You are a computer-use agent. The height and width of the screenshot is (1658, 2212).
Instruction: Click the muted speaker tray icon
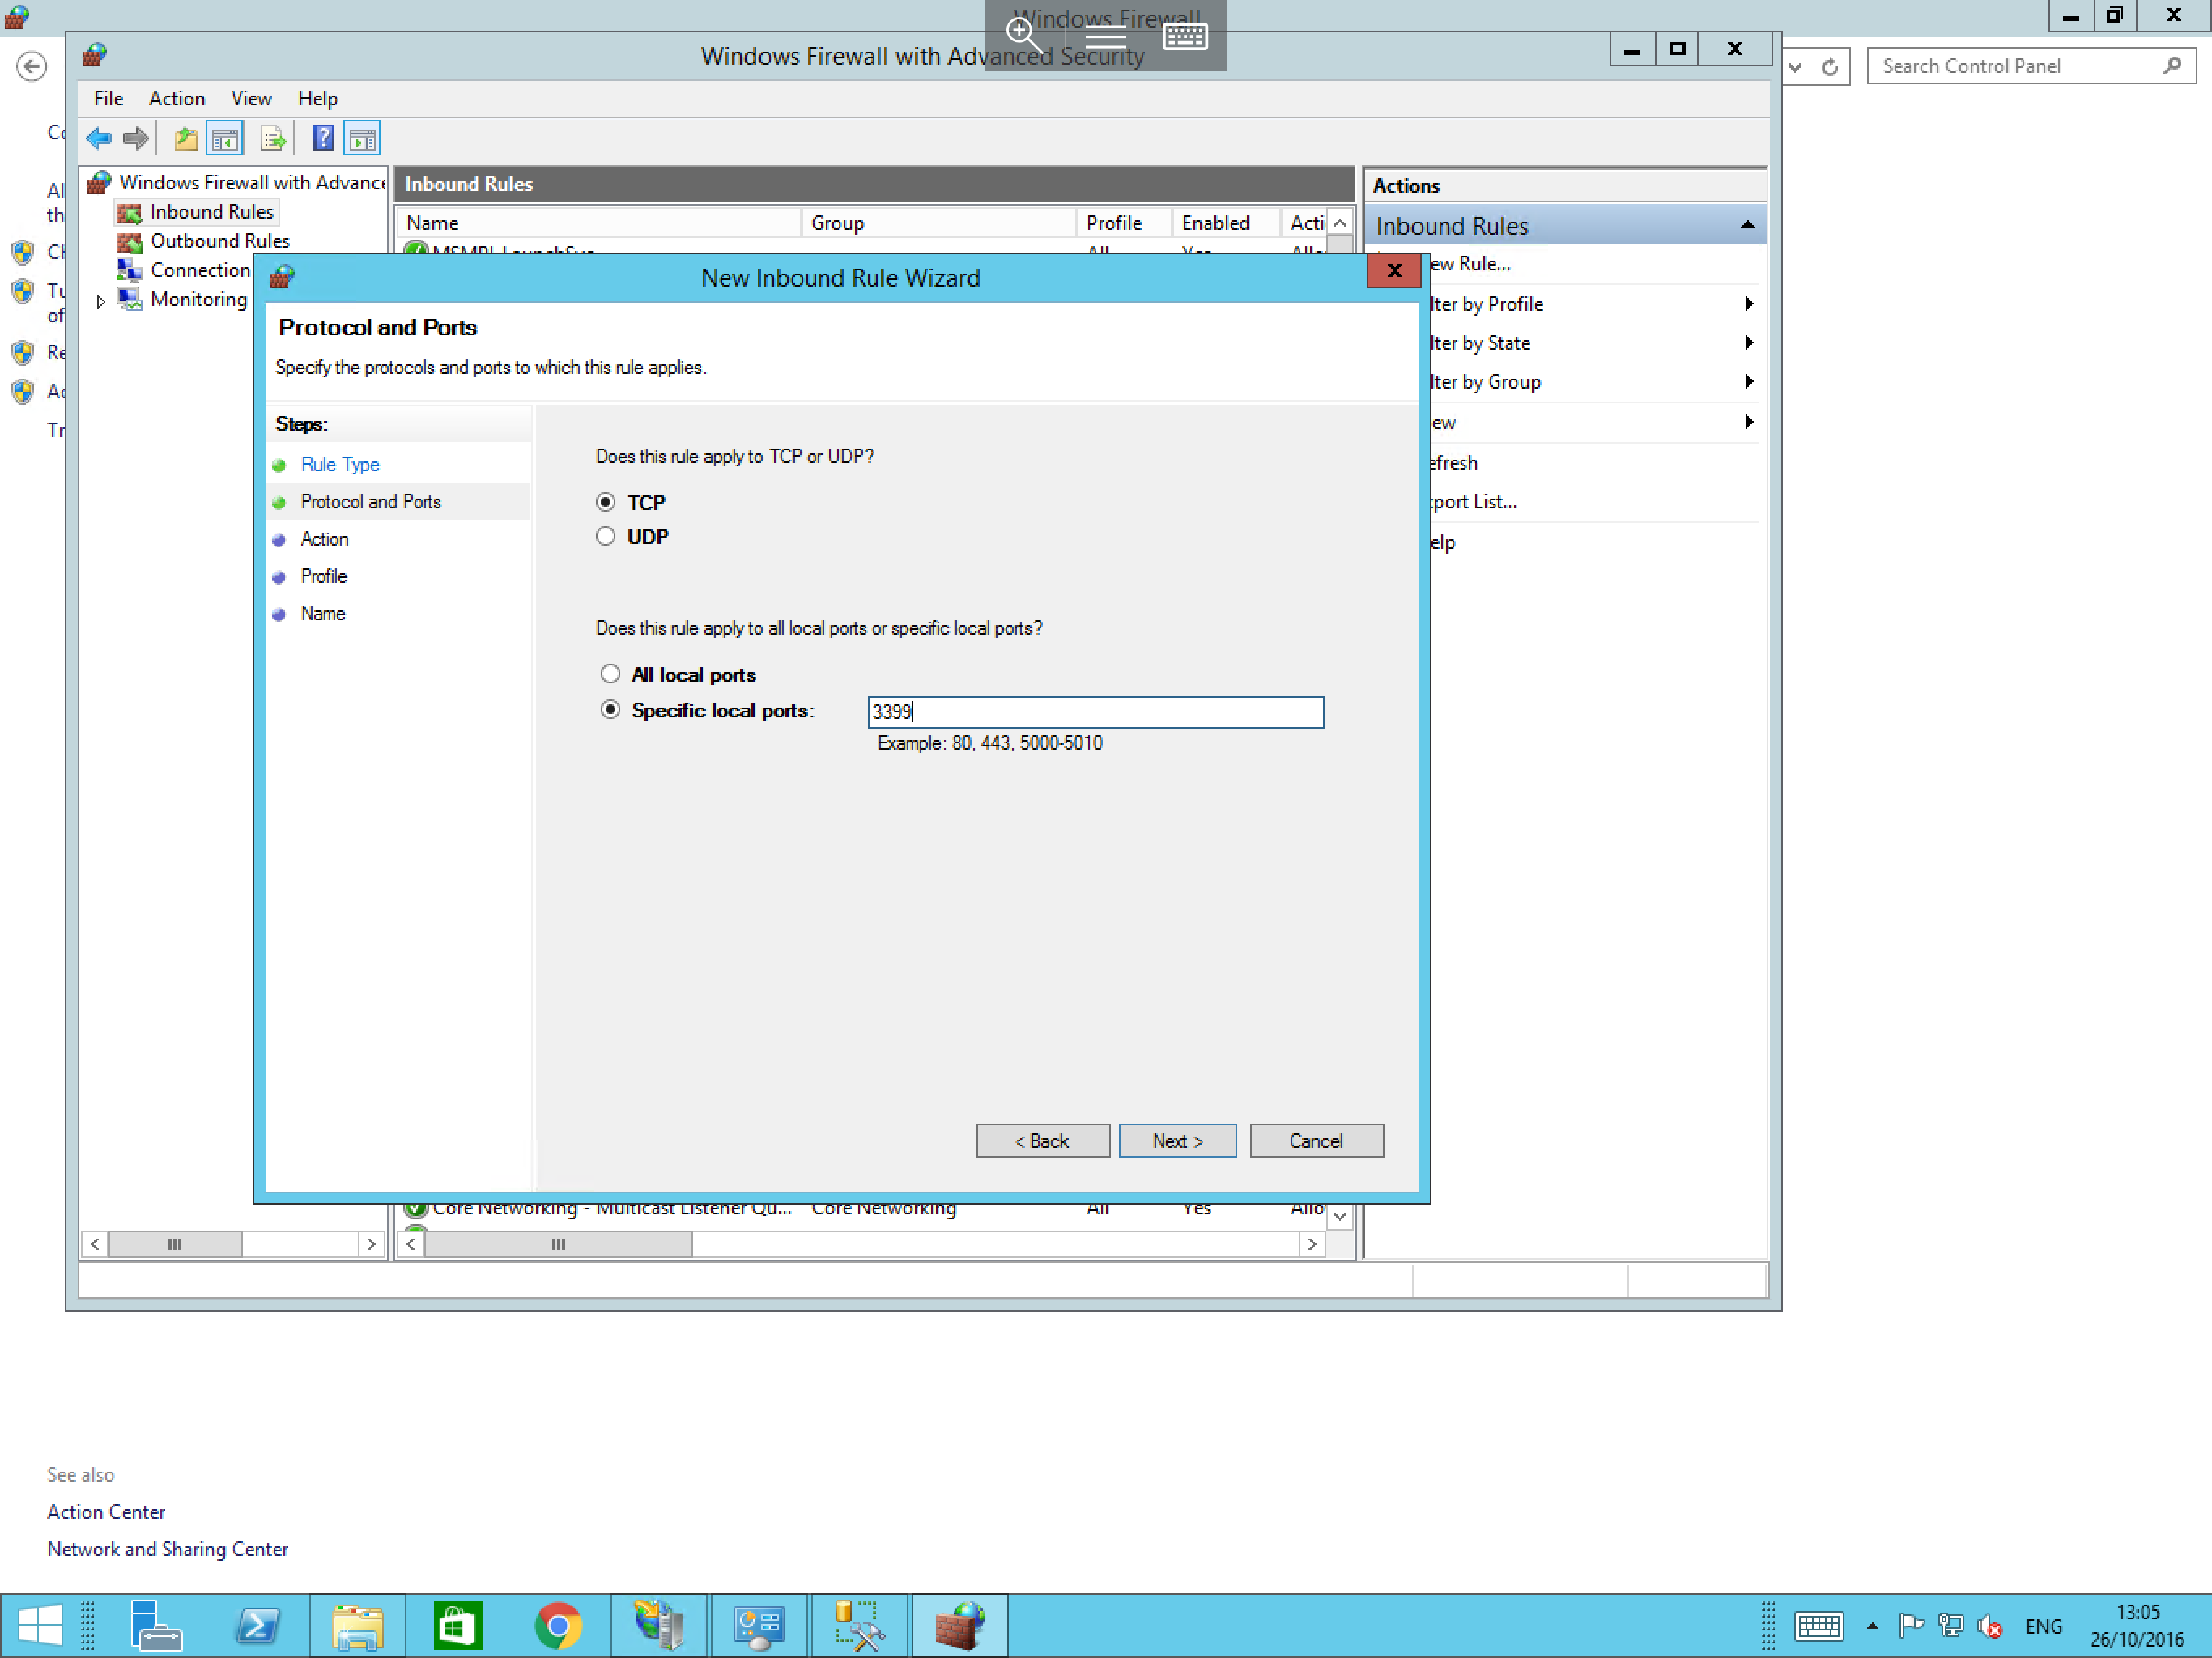point(1989,1626)
